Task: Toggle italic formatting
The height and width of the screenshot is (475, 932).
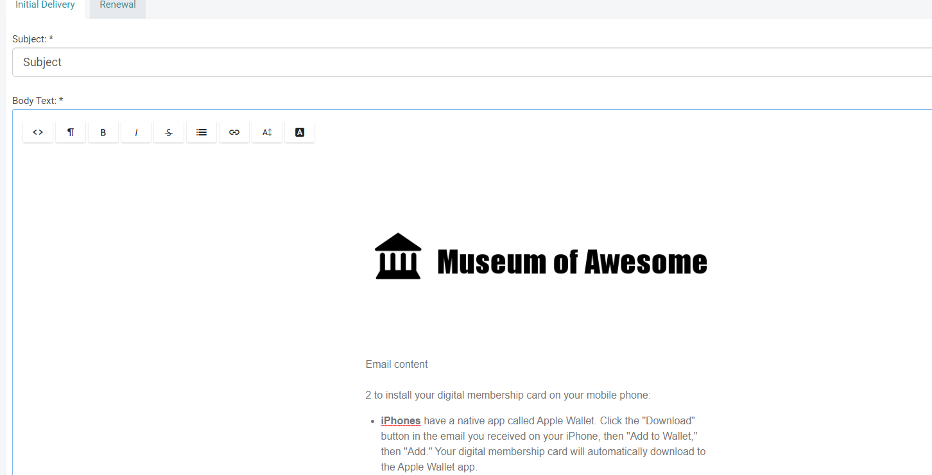Action: pos(136,132)
